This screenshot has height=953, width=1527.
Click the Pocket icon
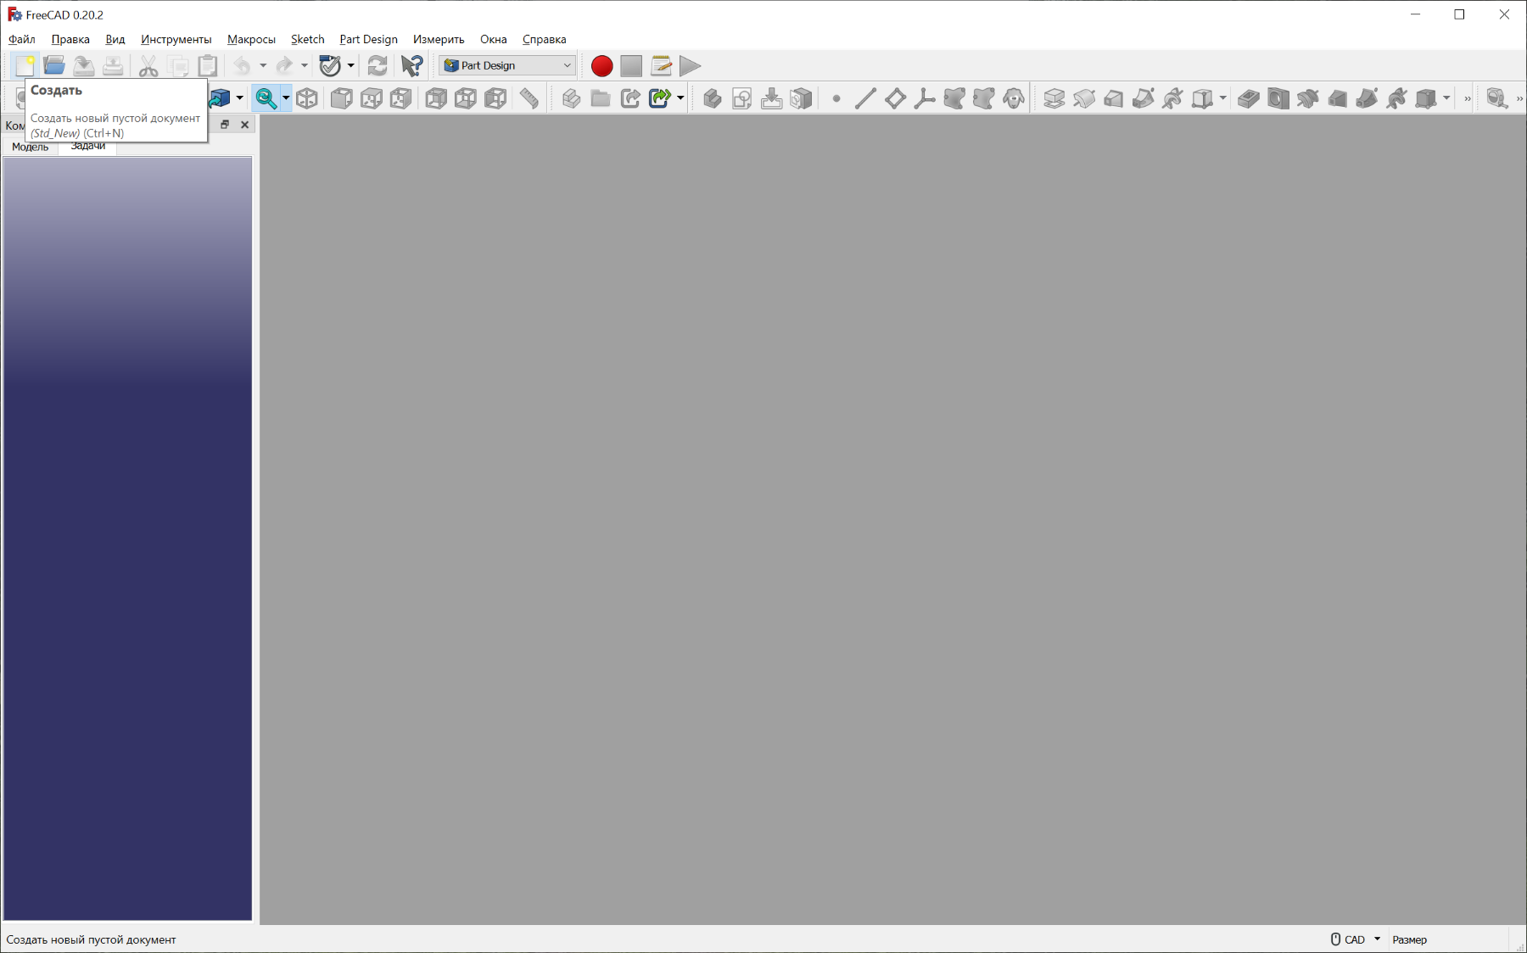point(1249,98)
